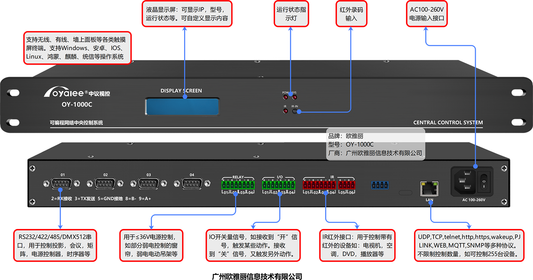
Task: Click the IR indicator LED
Action: coord(285,111)
